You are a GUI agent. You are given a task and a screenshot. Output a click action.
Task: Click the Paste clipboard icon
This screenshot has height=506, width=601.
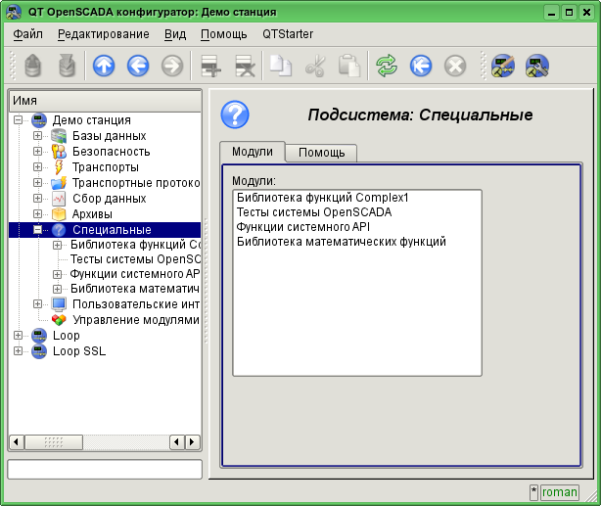click(x=349, y=66)
